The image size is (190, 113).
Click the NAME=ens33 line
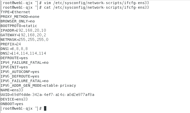pyautogui.click(x=12, y=90)
